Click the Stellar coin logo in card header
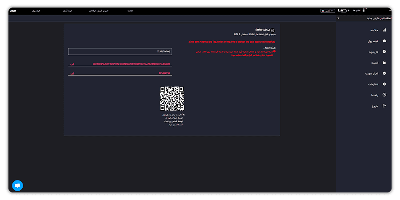The image size is (400, 200). pyautogui.click(x=273, y=30)
